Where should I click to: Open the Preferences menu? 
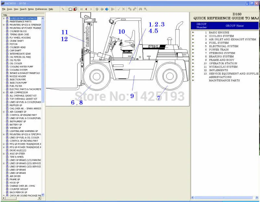pos(41,9)
